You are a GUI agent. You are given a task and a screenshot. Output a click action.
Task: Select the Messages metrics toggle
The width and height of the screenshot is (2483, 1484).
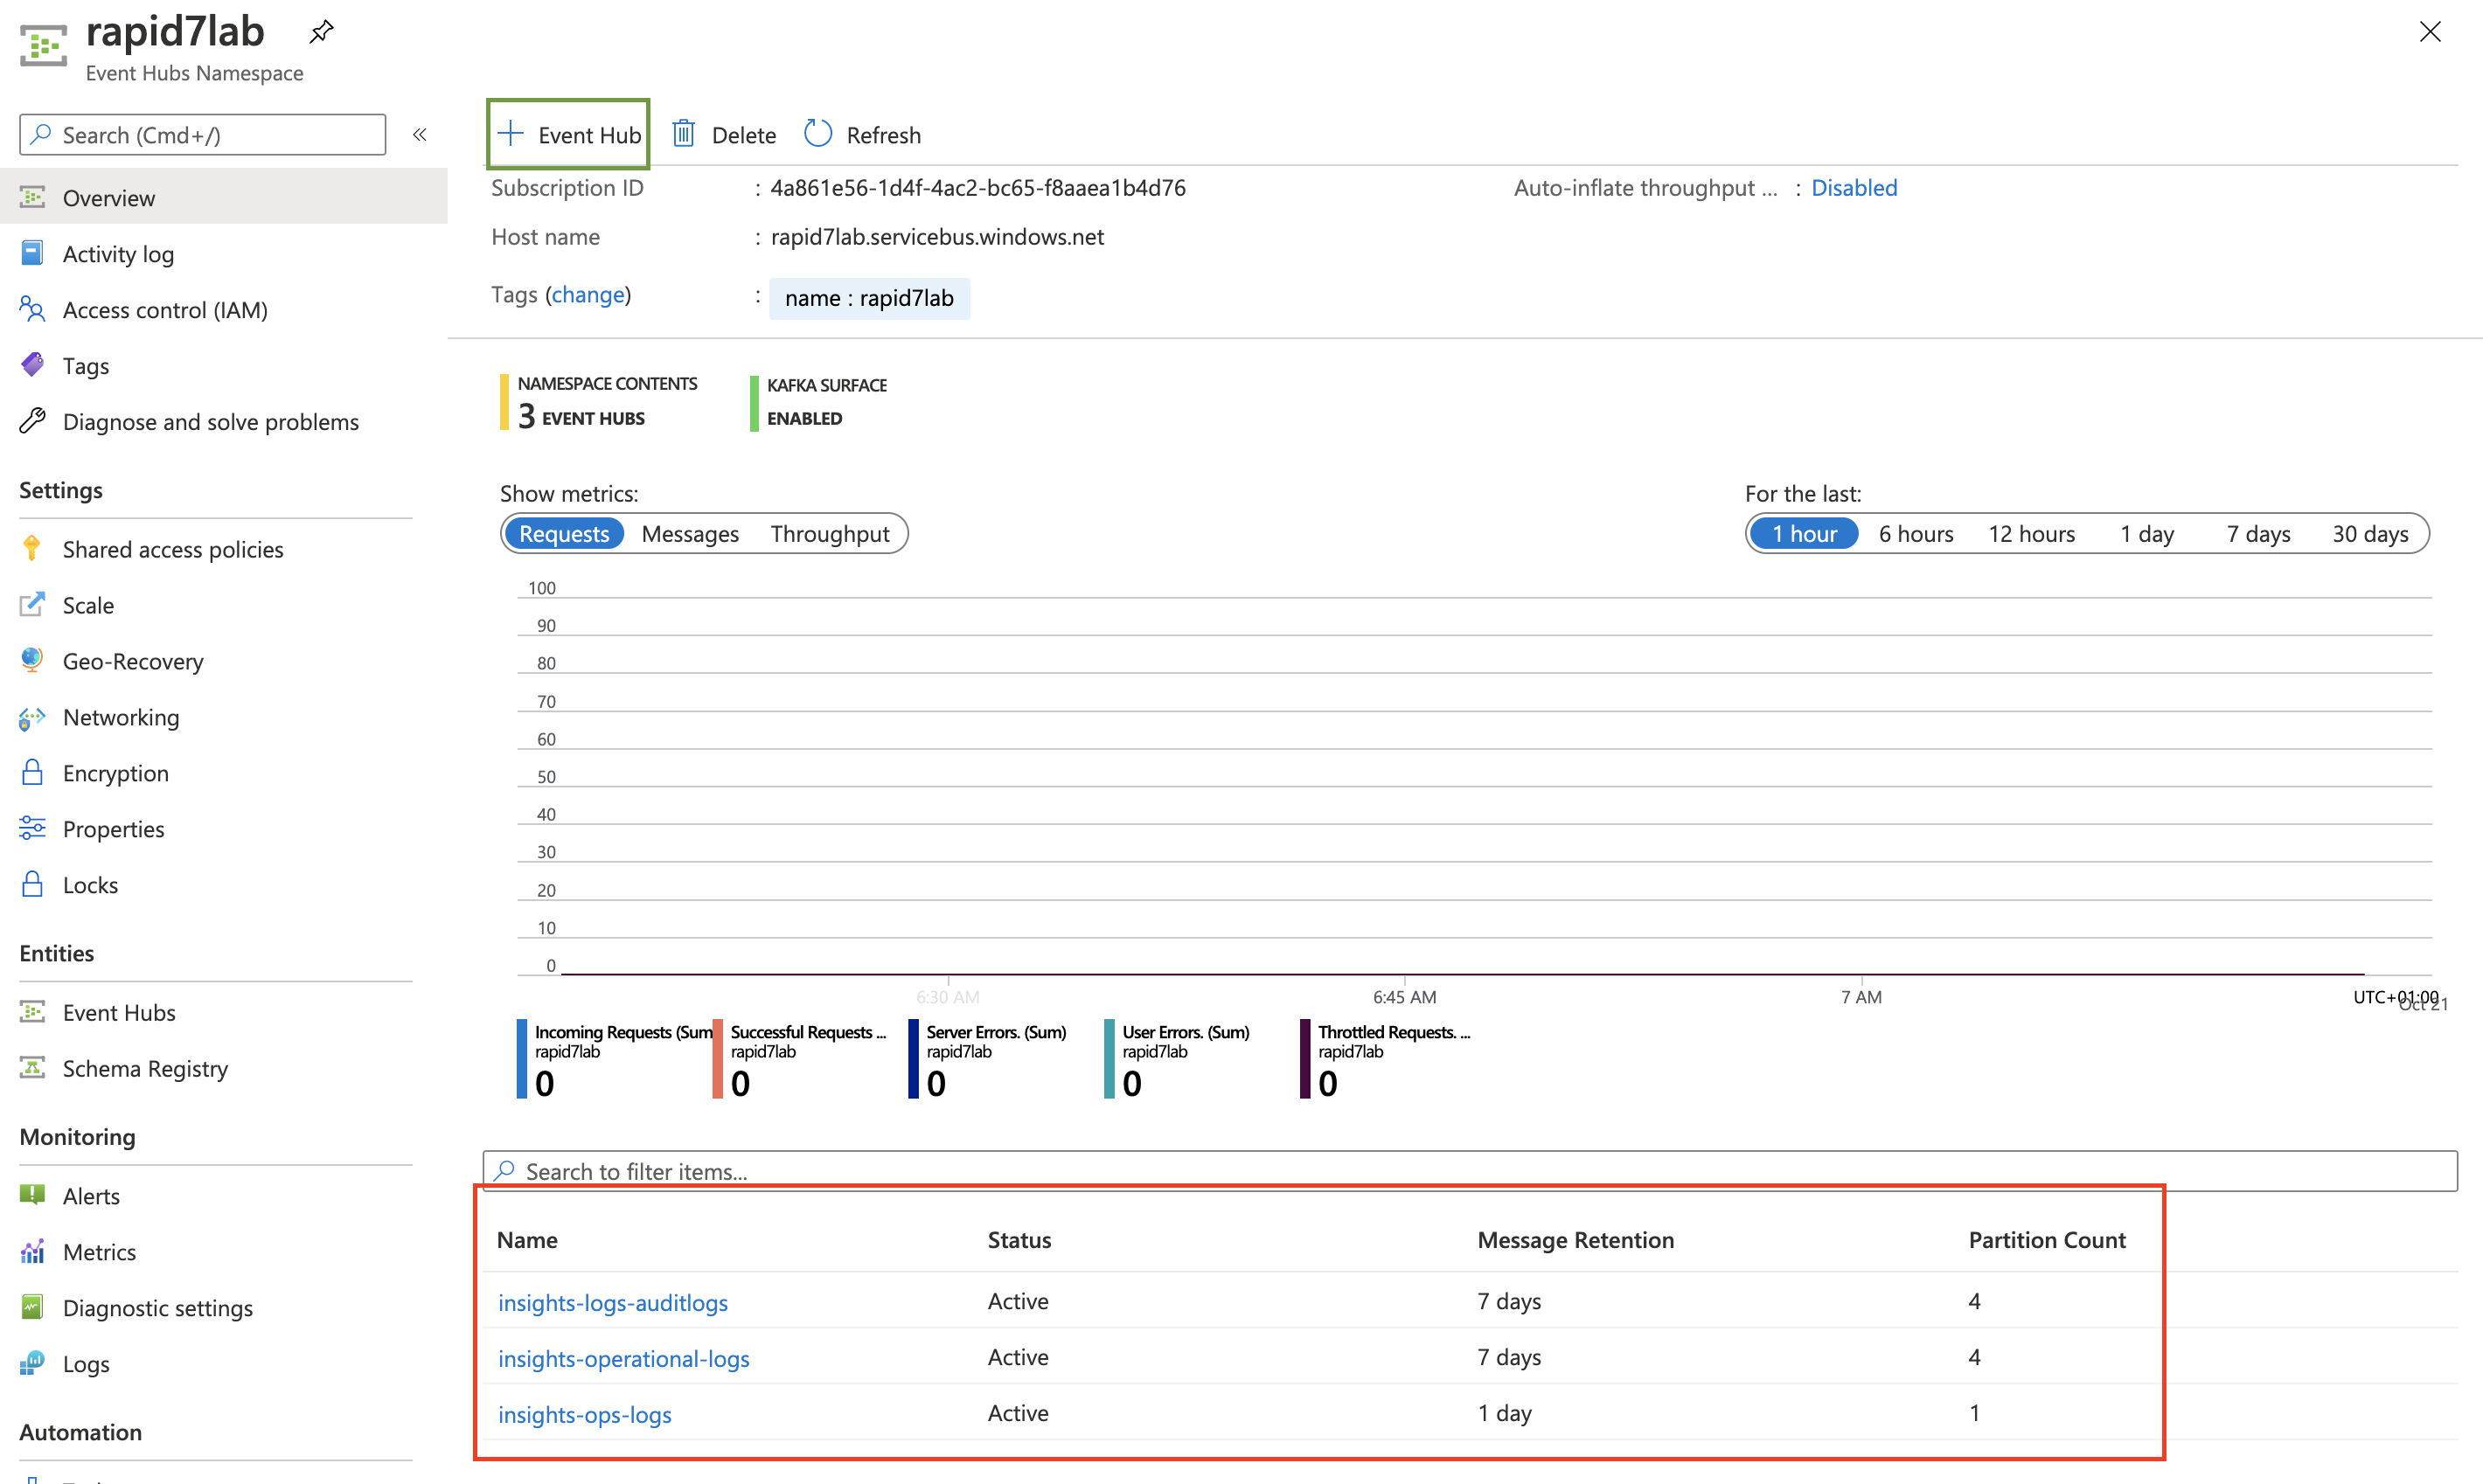(691, 533)
